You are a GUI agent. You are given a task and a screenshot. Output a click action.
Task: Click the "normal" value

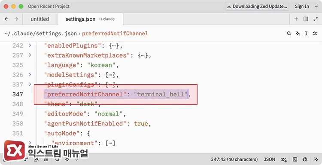[109, 114]
